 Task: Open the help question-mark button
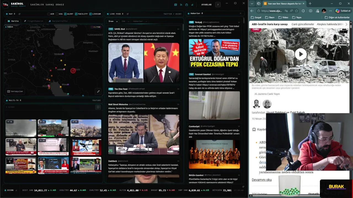(218, 5)
